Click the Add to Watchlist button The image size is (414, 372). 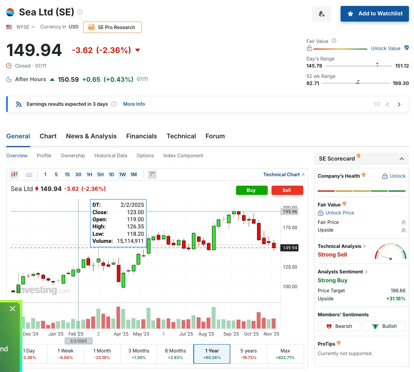(x=375, y=14)
